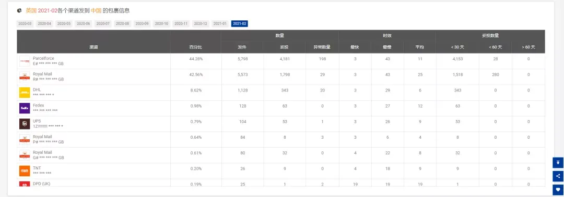Select the 2020-10 month tab
564x197 pixels.
pos(161,23)
